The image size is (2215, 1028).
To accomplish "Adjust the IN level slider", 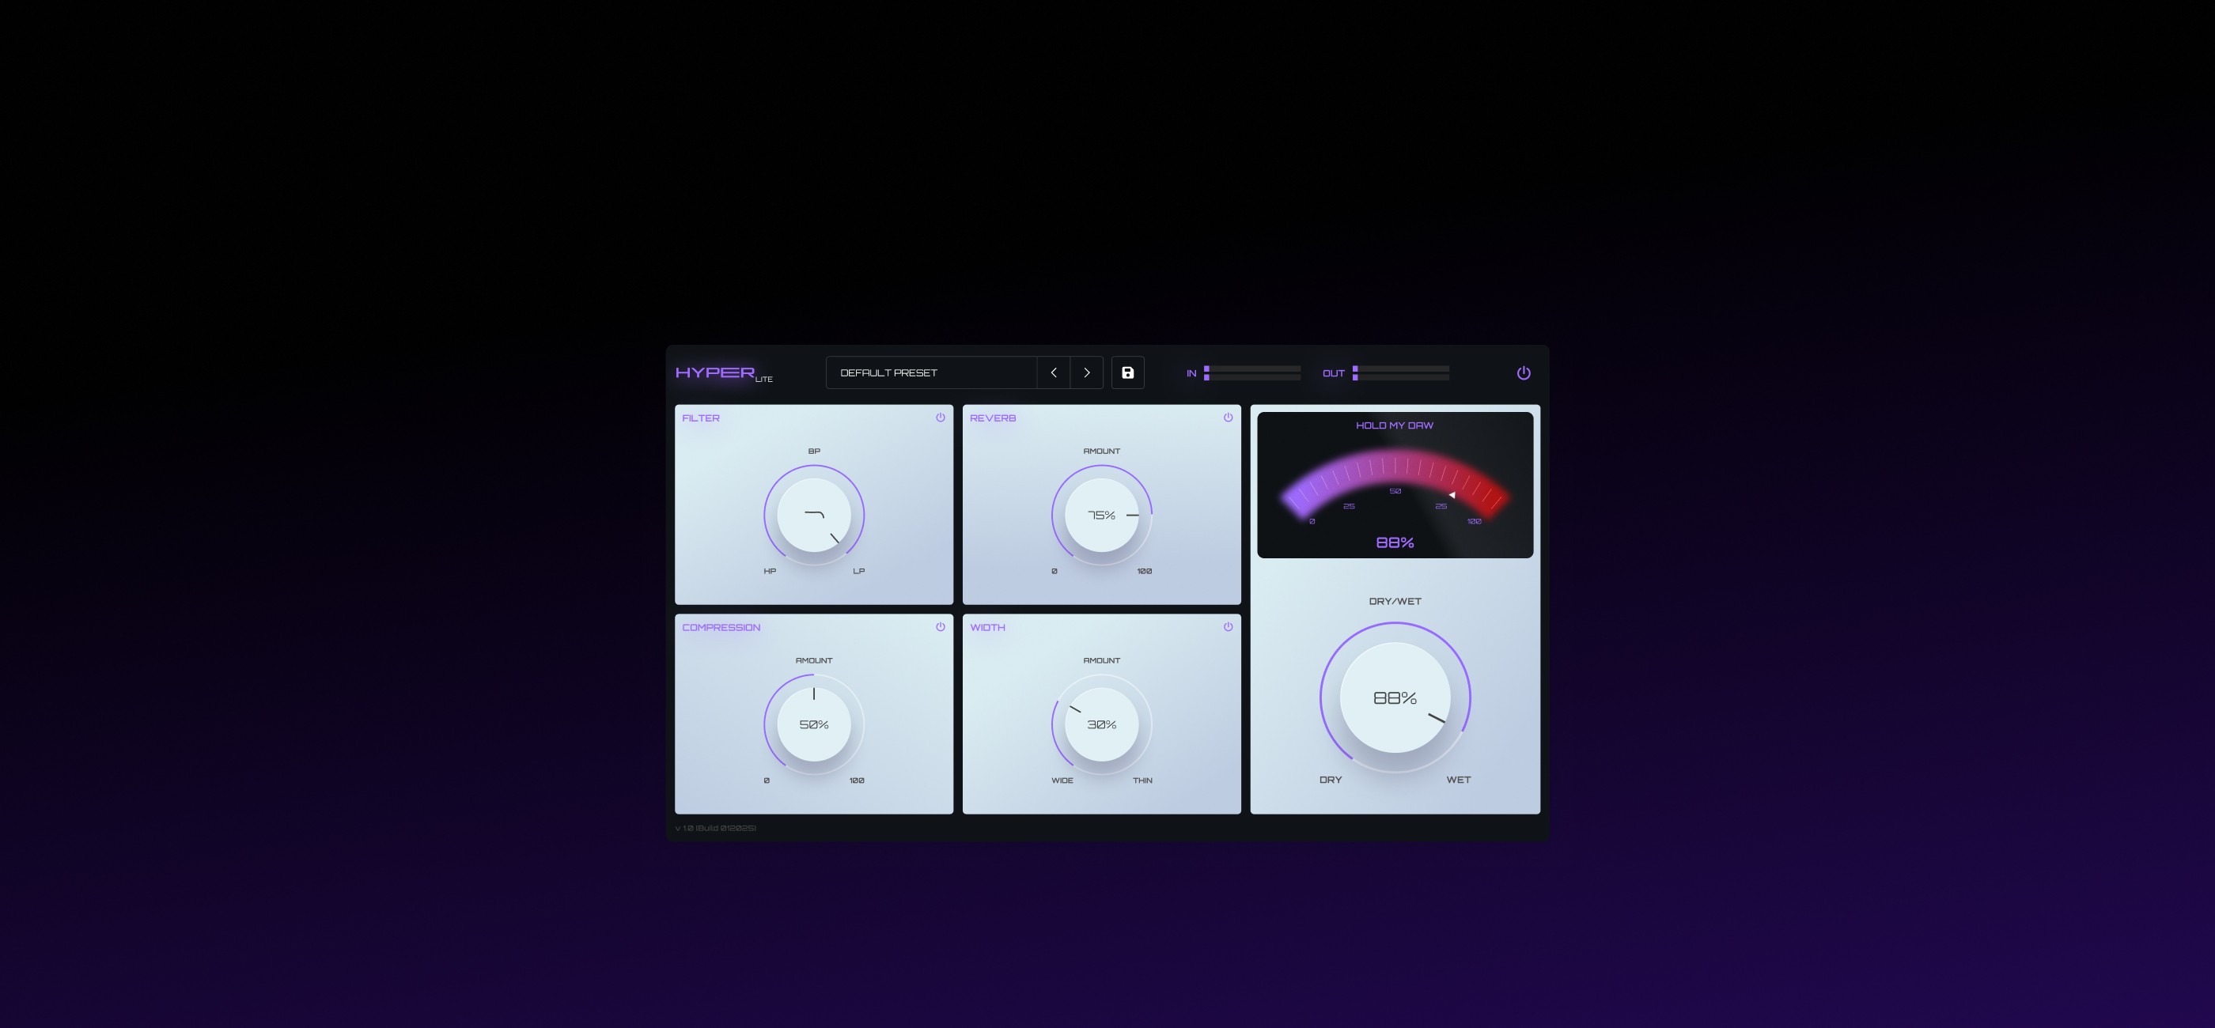I will tap(1251, 373).
